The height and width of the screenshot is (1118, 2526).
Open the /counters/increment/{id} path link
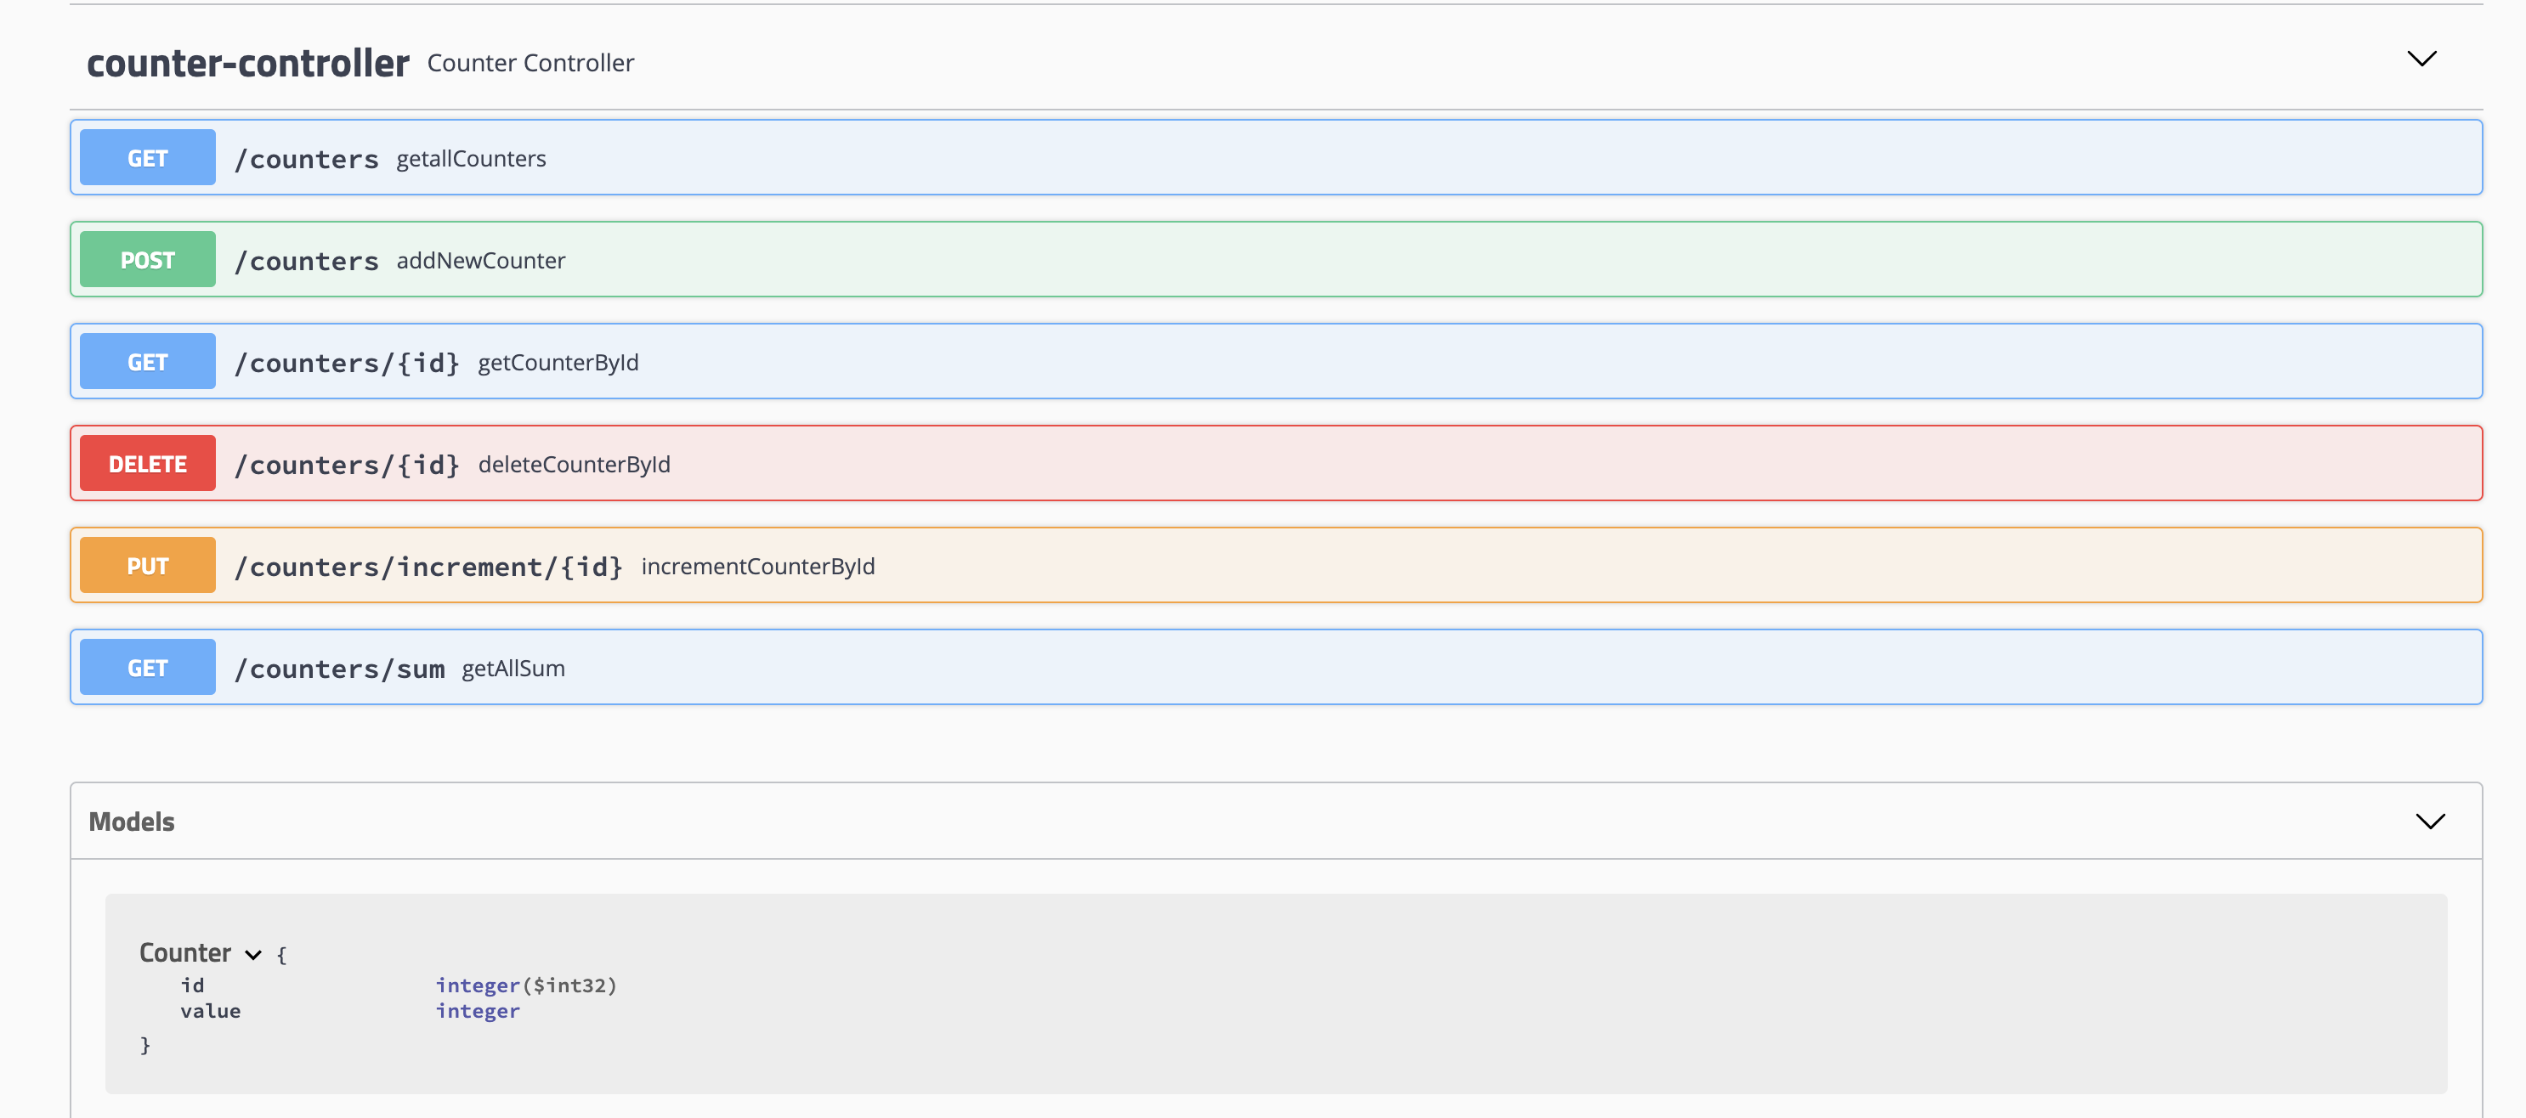click(x=428, y=567)
